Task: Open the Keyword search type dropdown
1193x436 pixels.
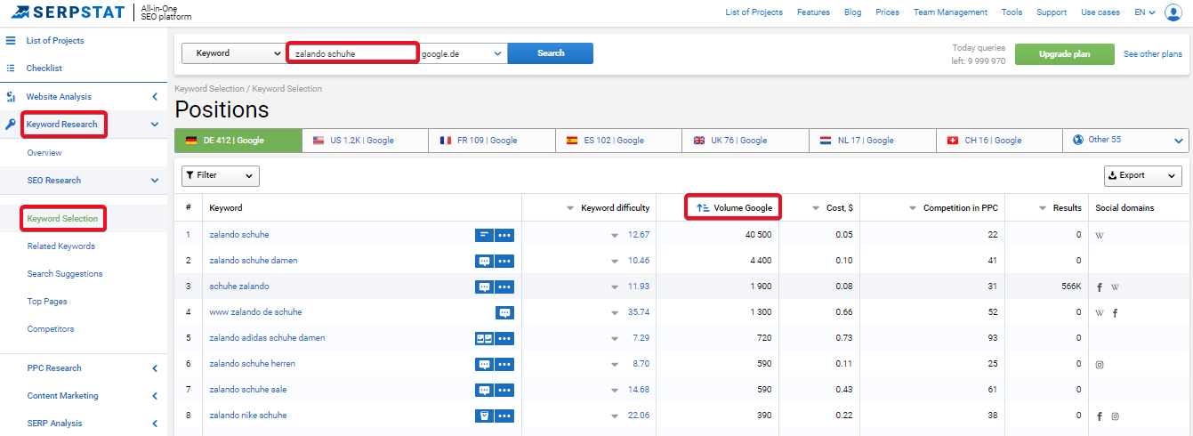Action: [233, 53]
